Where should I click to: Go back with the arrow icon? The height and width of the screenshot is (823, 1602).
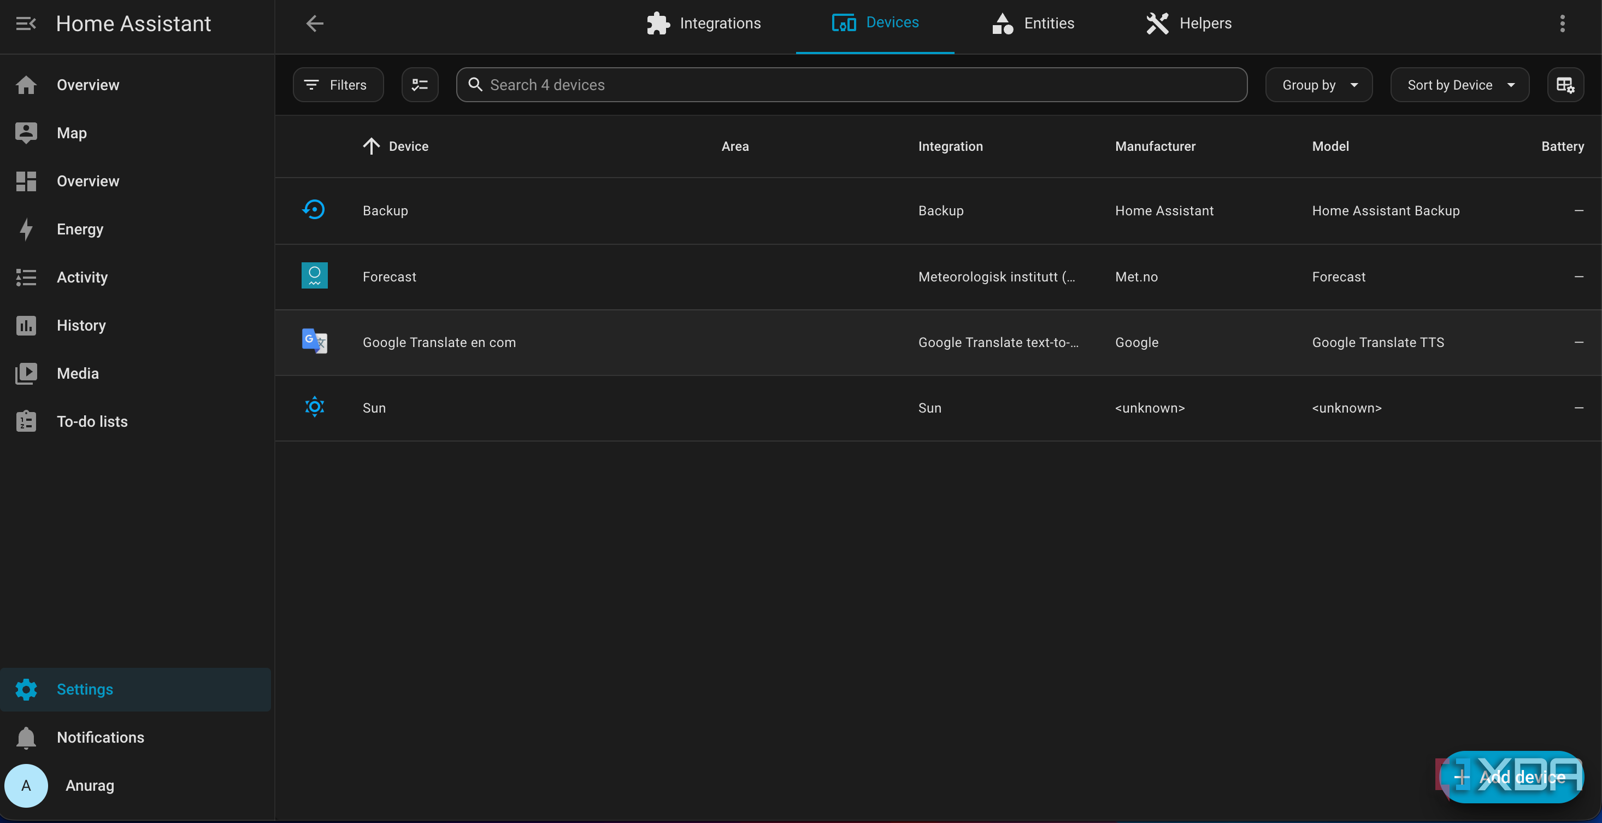tap(315, 23)
